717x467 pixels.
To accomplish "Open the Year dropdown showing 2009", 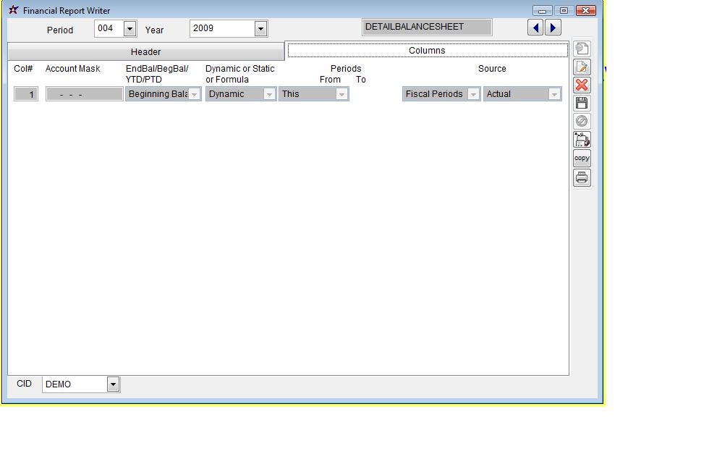I will click(x=260, y=29).
